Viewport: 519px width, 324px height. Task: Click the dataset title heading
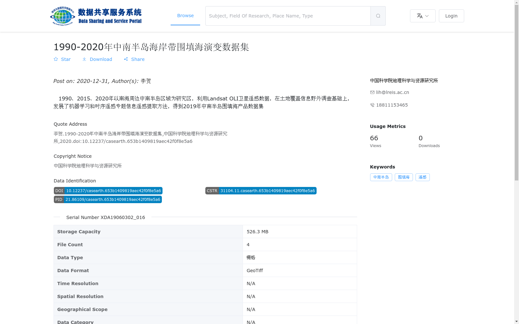click(151, 47)
